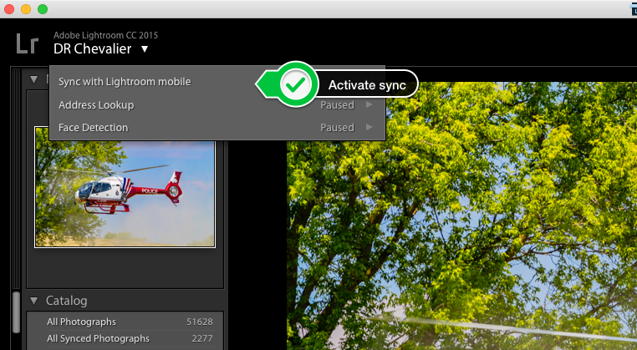Click the Lr Lightroom logo
The height and width of the screenshot is (350, 637).
pos(27,43)
